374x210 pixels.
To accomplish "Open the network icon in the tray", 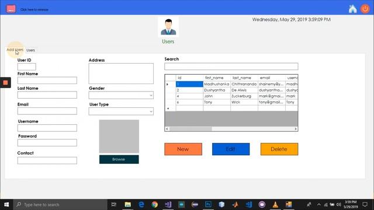I will [325, 205].
